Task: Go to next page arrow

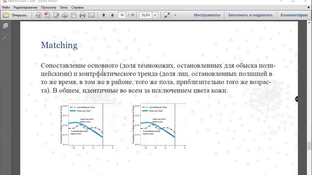Action: pos(112,15)
